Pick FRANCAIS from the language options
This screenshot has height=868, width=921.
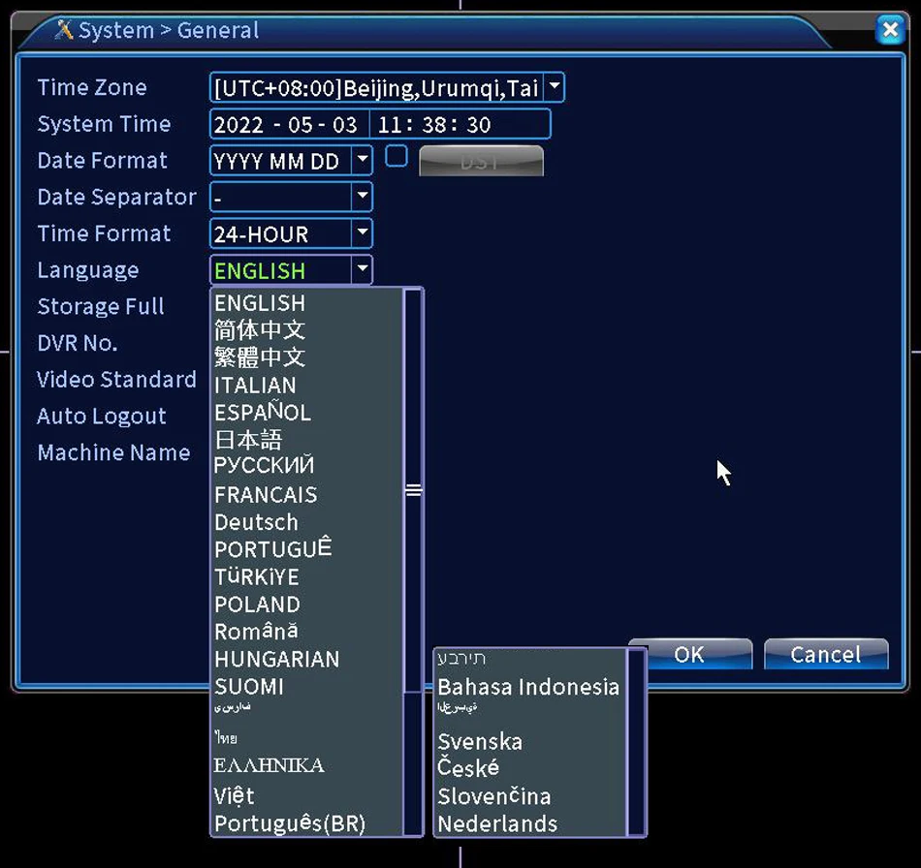(265, 495)
